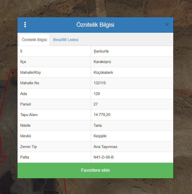Click the Şanlıurfa province value
The image size is (192, 194).
101,51
